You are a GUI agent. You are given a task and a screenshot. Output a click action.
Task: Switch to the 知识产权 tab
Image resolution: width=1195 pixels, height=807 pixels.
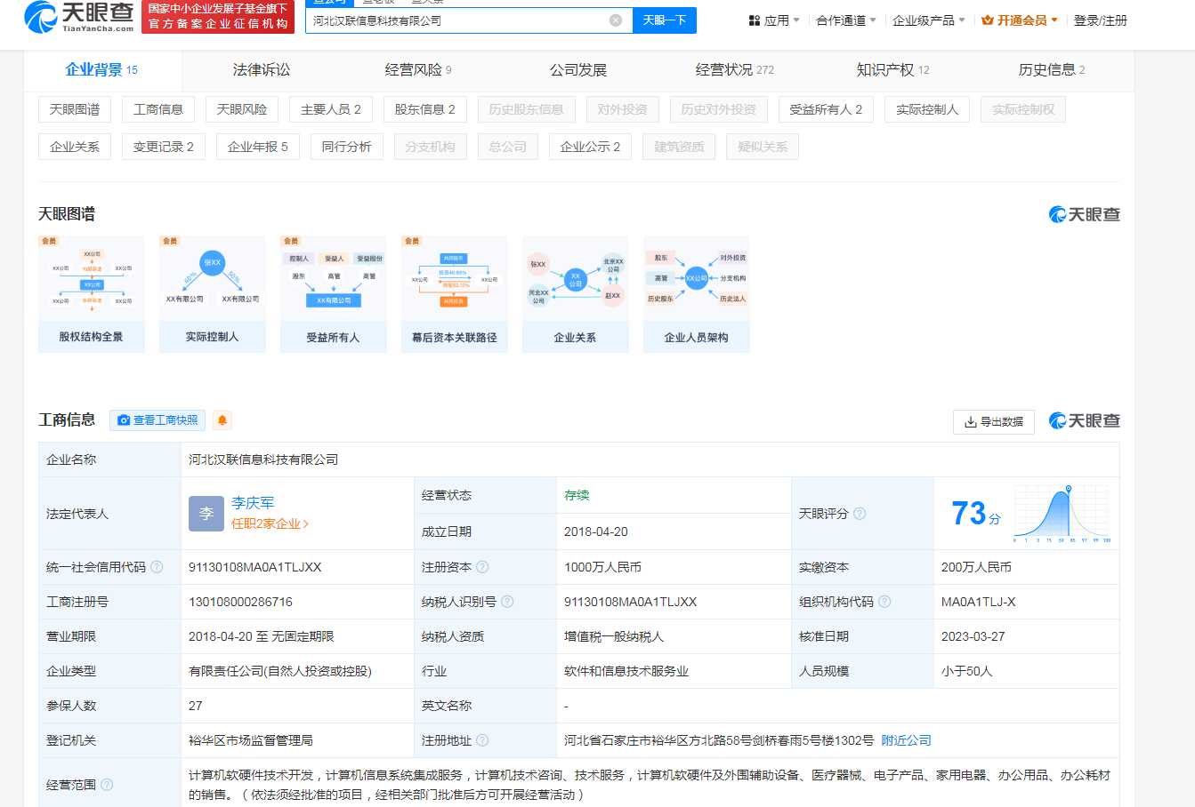[893, 70]
